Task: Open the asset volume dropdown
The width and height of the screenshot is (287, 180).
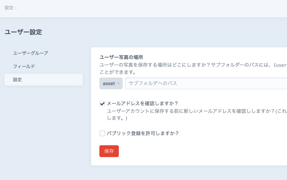Action: [110, 83]
